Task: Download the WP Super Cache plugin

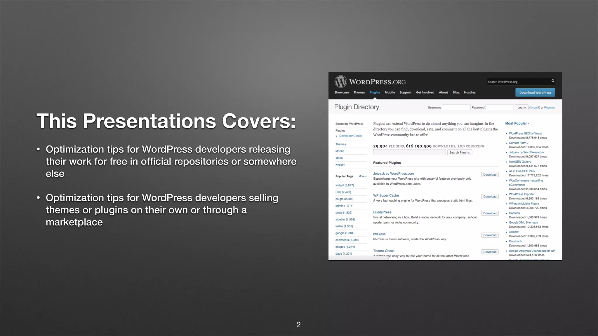Action: coord(490,197)
